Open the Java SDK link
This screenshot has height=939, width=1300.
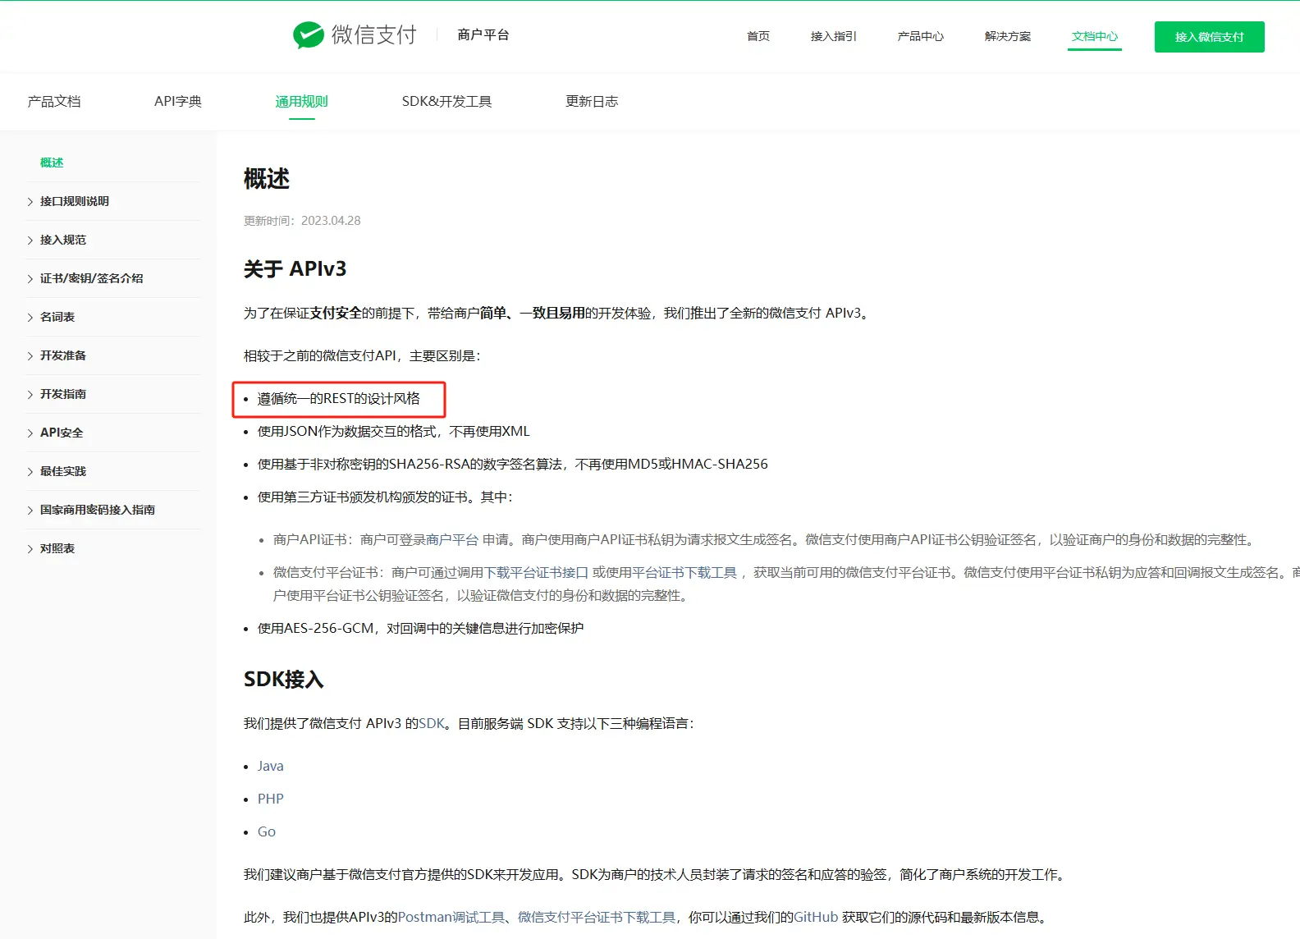click(270, 766)
